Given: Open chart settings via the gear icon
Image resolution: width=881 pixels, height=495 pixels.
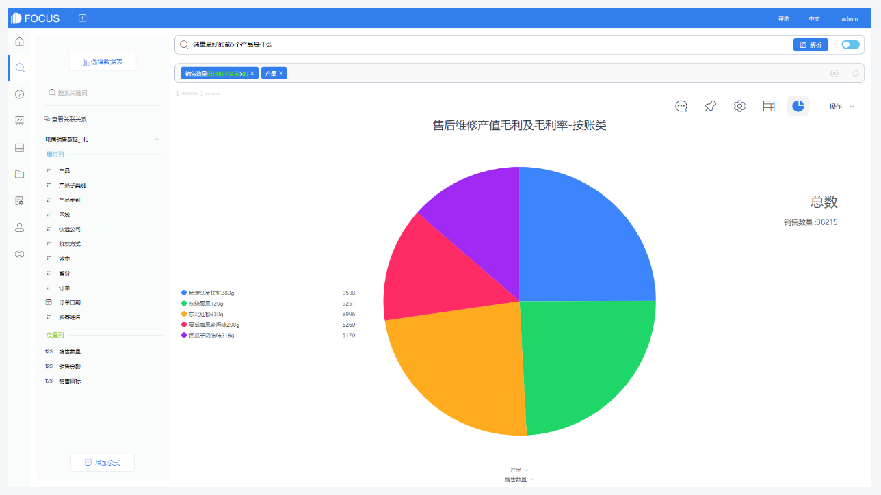Looking at the screenshot, I should coord(739,106).
